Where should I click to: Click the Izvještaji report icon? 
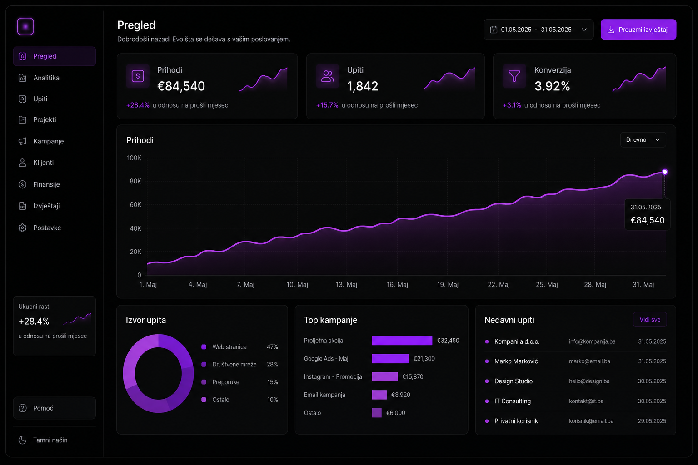(22, 206)
